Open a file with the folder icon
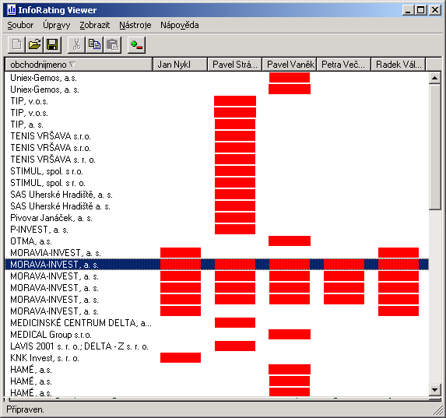 pyautogui.click(x=34, y=45)
